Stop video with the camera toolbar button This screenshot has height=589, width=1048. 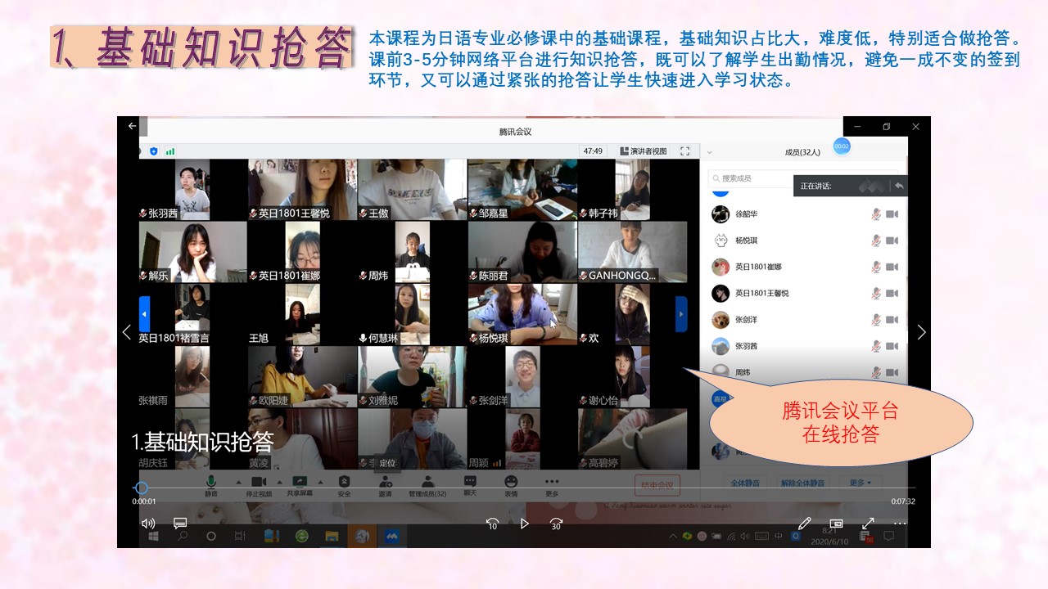[258, 486]
